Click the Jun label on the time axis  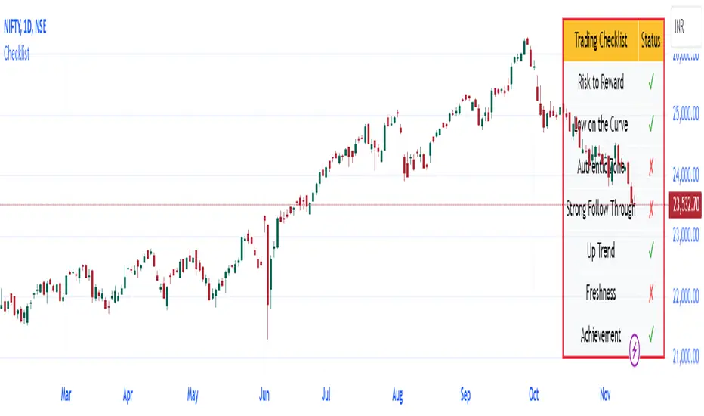[264, 394]
